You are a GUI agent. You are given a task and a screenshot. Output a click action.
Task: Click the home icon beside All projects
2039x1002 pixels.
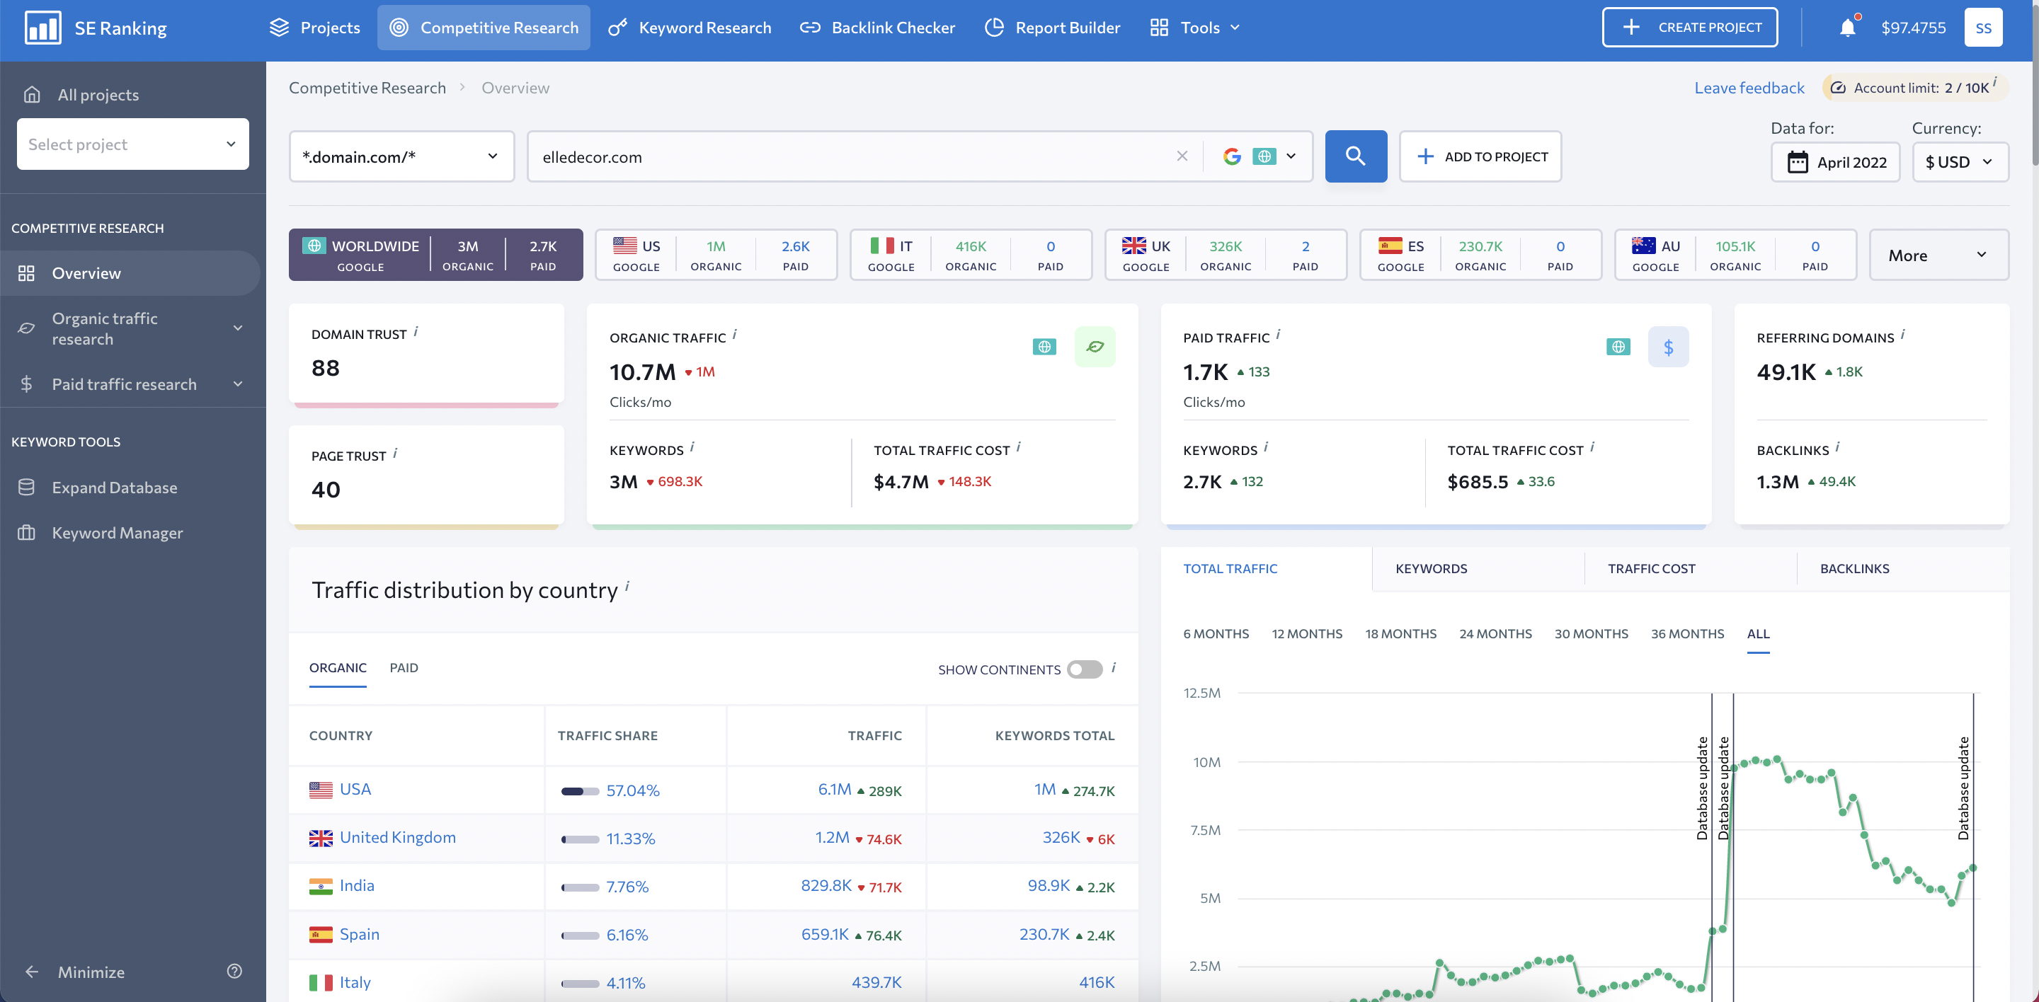pos(32,95)
